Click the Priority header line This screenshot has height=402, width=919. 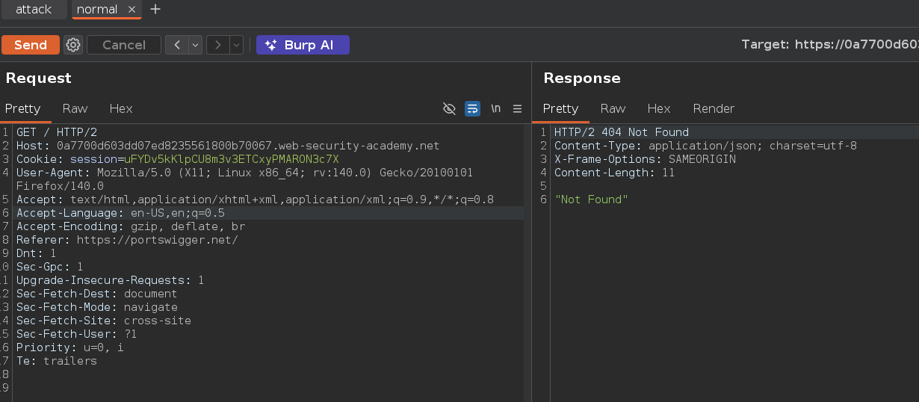(70, 347)
